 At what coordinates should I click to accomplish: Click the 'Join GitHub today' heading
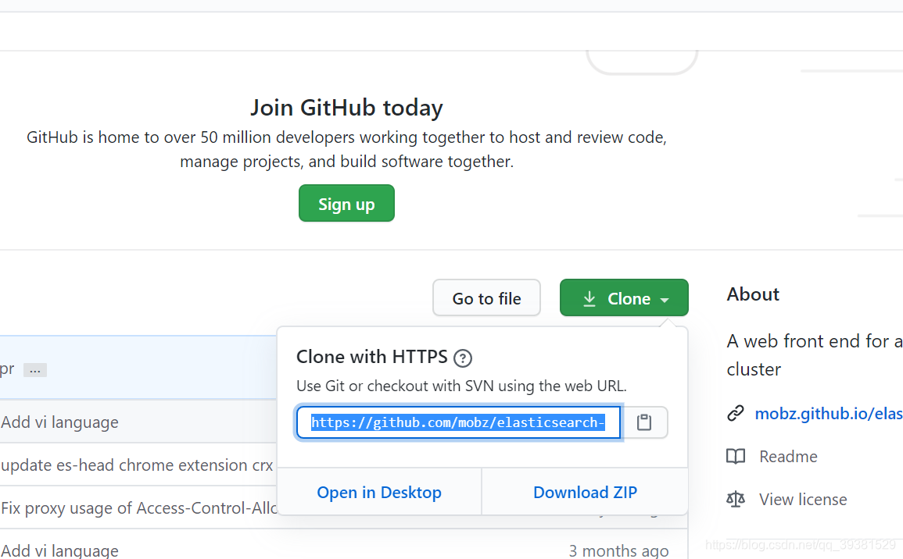tap(346, 108)
